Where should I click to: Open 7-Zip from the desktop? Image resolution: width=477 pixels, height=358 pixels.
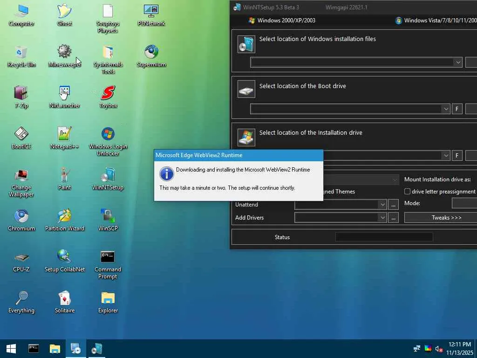tap(21, 97)
